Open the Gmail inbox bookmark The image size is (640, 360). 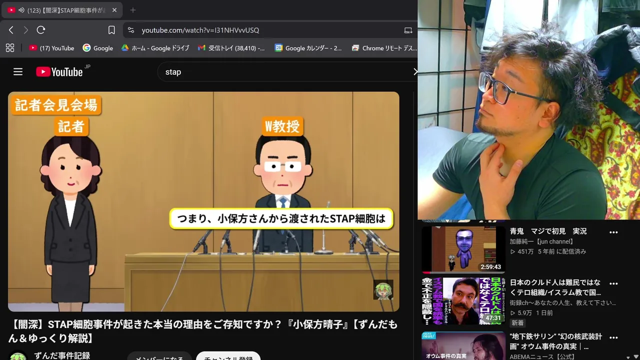coord(231,48)
